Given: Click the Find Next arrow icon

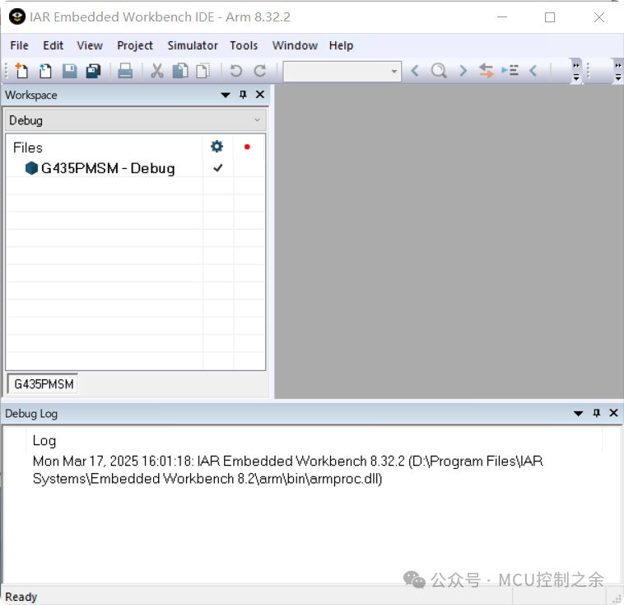Looking at the screenshot, I should point(463,71).
